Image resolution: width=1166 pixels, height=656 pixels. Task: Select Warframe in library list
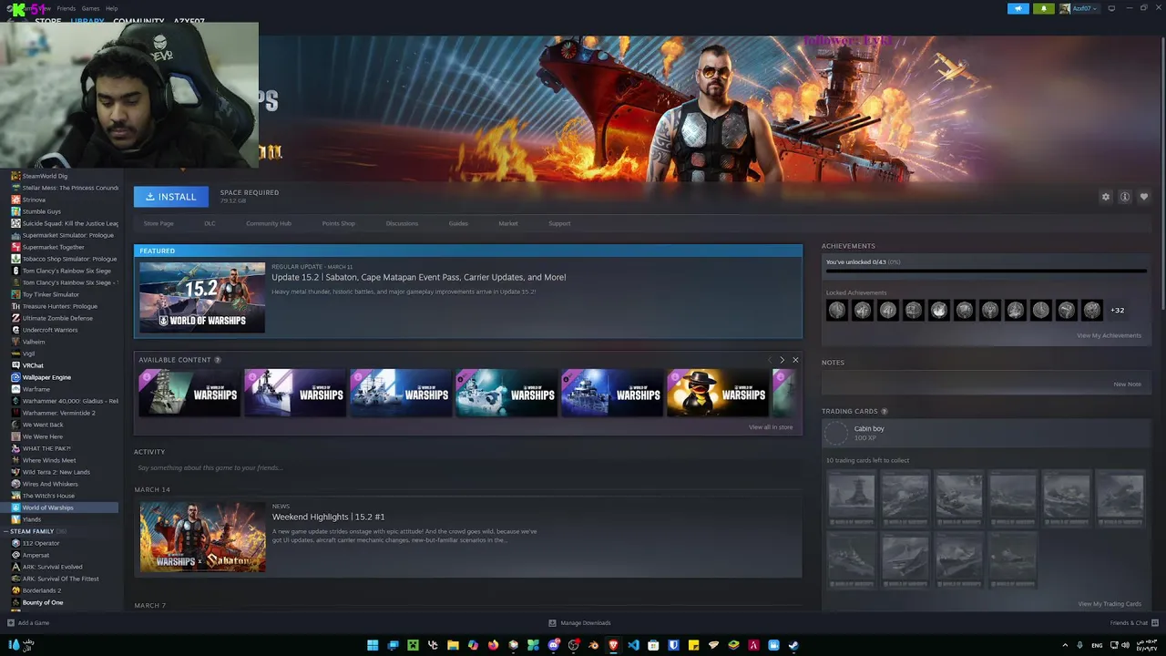(x=36, y=389)
